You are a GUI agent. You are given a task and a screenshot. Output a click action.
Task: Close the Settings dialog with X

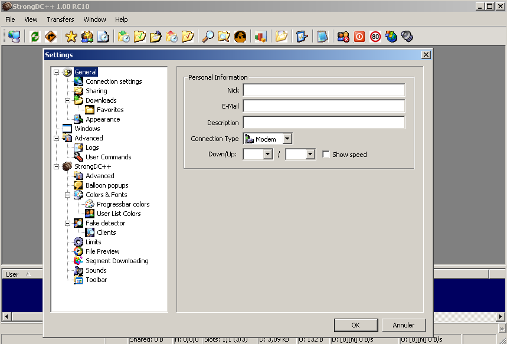click(x=426, y=55)
